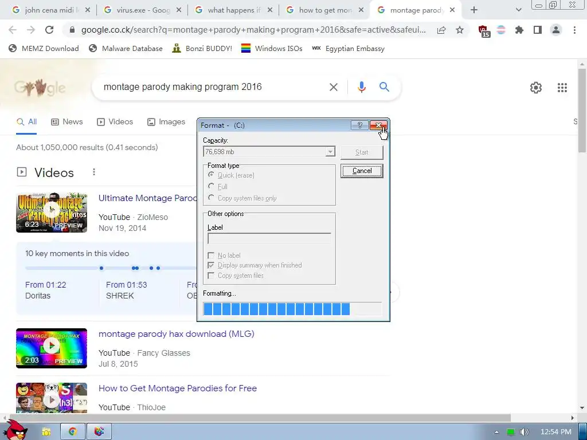Open a new tab with the plus button

tap(474, 10)
